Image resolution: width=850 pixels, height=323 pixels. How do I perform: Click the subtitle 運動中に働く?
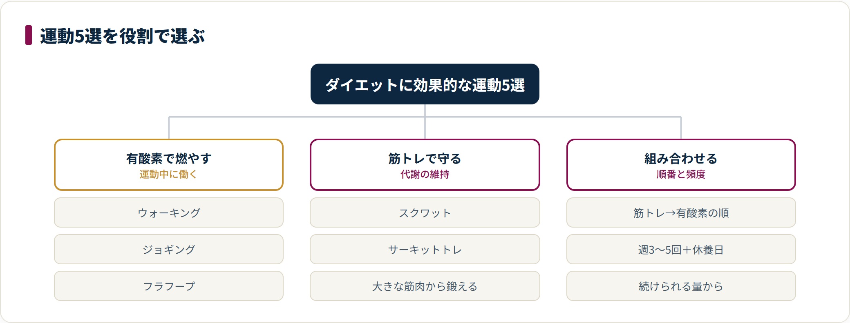[168, 174]
